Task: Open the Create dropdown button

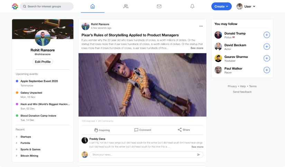Action: pyautogui.click(x=221, y=6)
